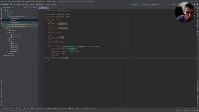
Task: Open the Run menu
Action: [x=37, y=2]
